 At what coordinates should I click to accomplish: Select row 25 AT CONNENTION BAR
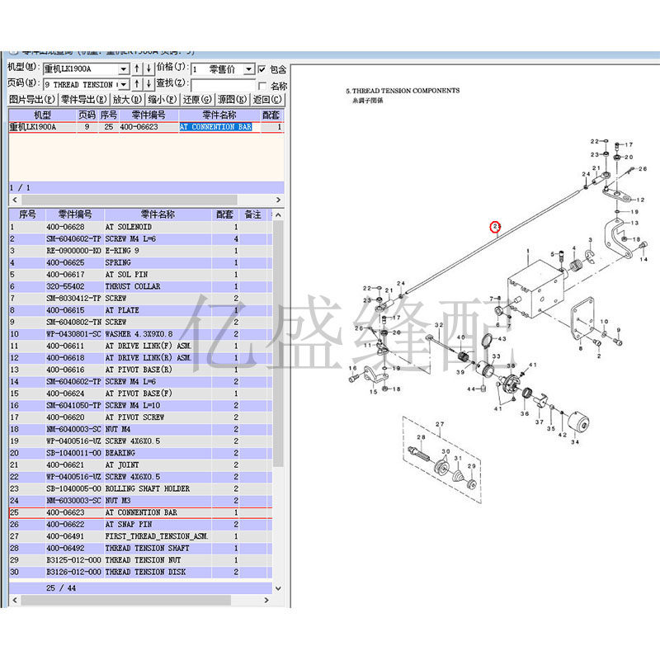click(124, 511)
